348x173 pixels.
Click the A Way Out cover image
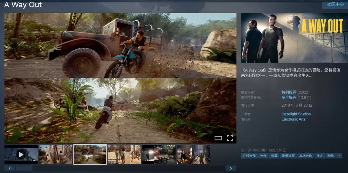point(294,38)
